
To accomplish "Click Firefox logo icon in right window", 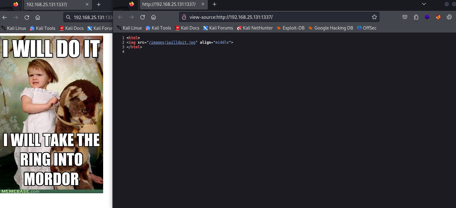I will [131, 4].
